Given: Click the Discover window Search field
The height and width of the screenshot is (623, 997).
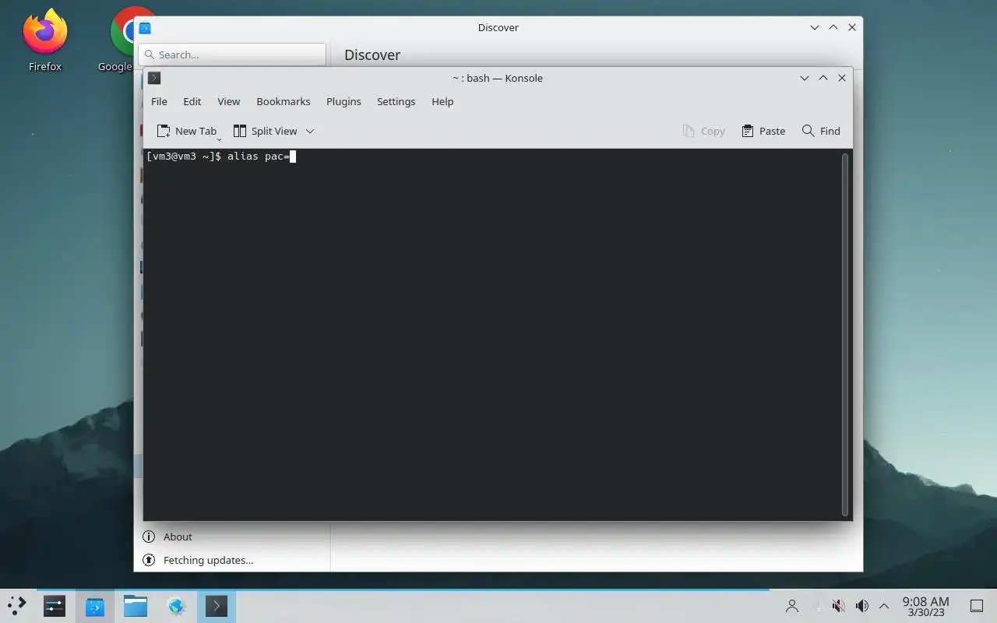Looking at the screenshot, I should (232, 55).
